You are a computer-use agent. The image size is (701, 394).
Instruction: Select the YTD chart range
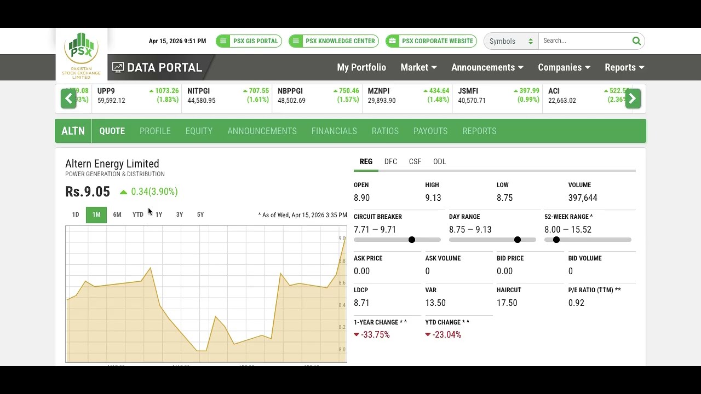pyautogui.click(x=138, y=215)
